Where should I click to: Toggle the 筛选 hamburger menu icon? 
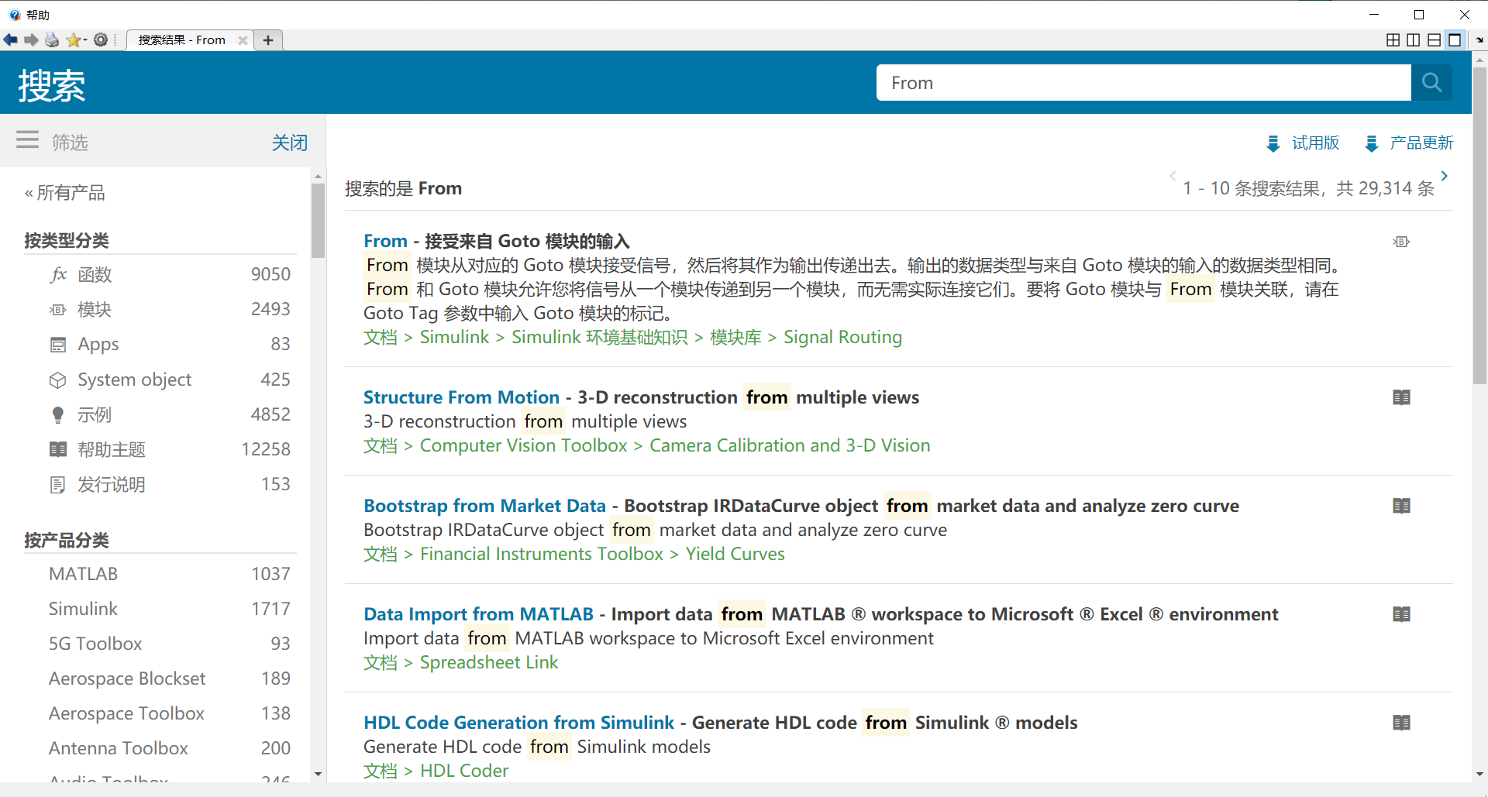[x=27, y=140]
